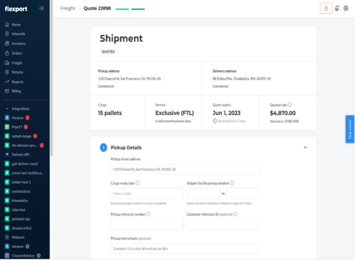
Task: Open the first Amazon integration with red alert
Action: [x=17, y=118]
